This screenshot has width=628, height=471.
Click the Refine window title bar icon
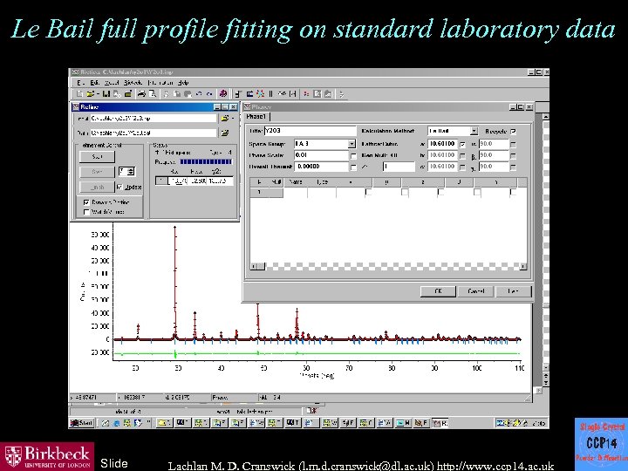point(76,107)
